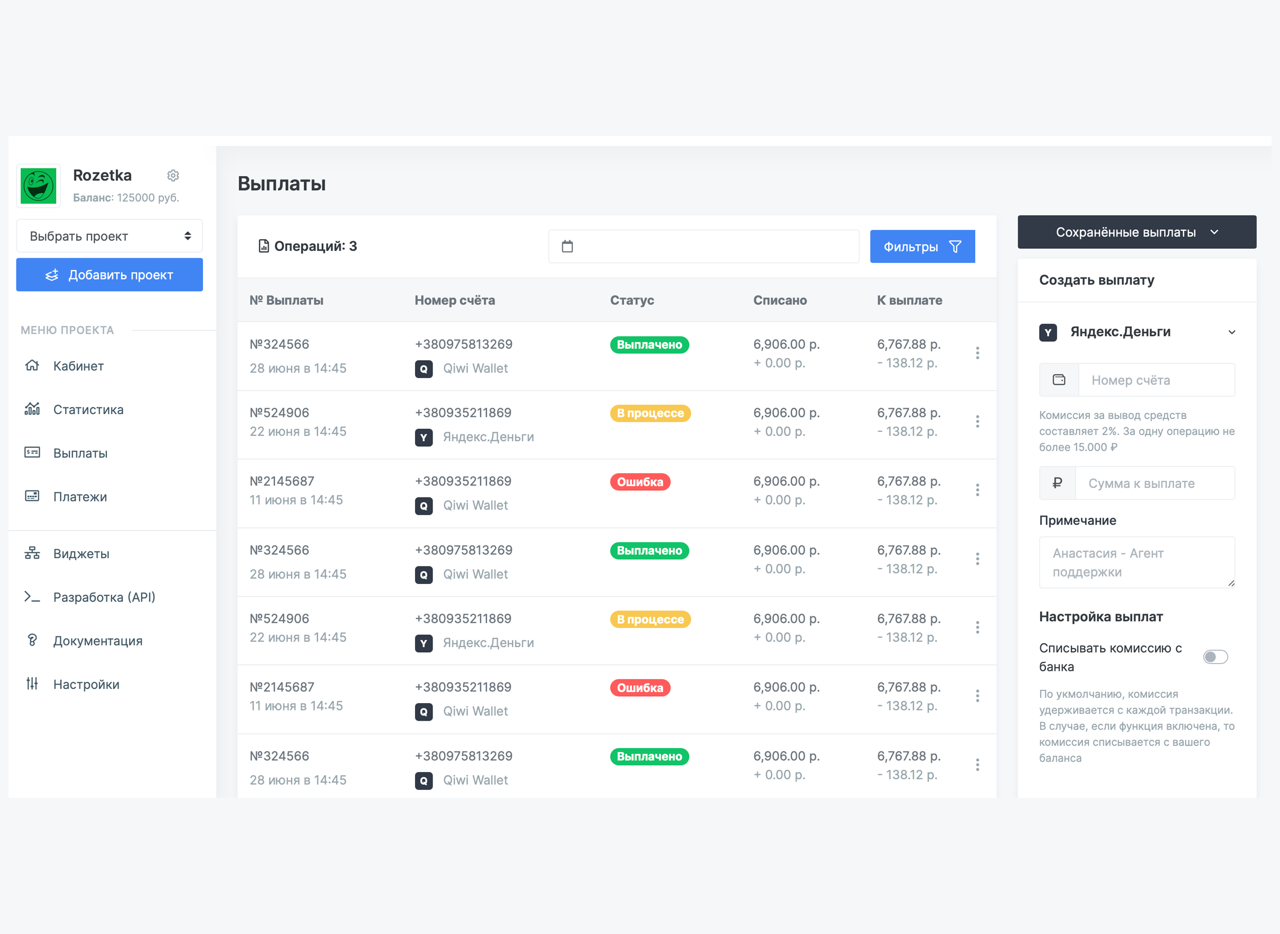This screenshot has width=1280, height=934.
Task: Click the Кабинет home icon
Action: point(32,365)
